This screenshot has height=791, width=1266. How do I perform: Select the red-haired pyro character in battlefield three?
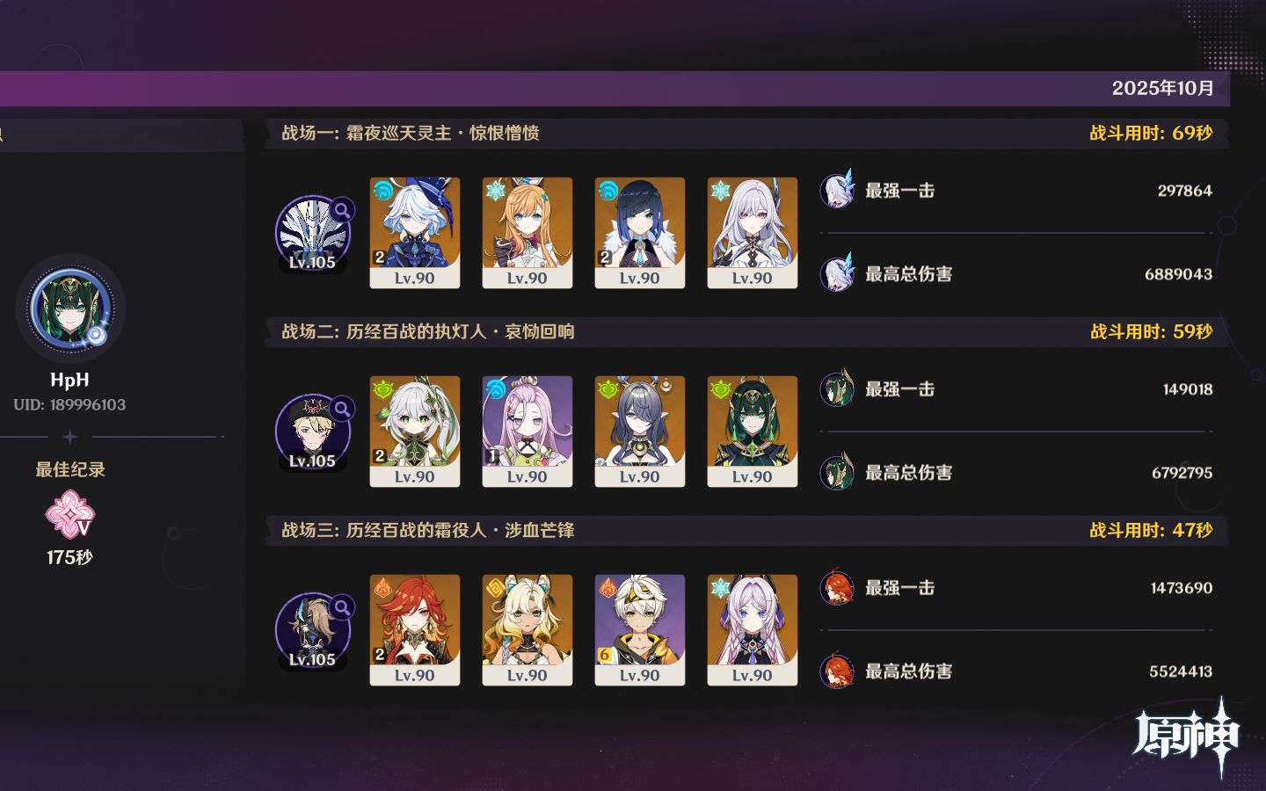pos(415,630)
